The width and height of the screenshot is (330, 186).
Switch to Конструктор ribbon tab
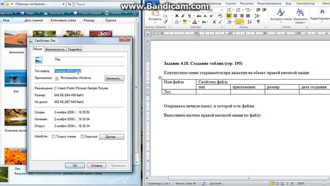click(x=305, y=4)
